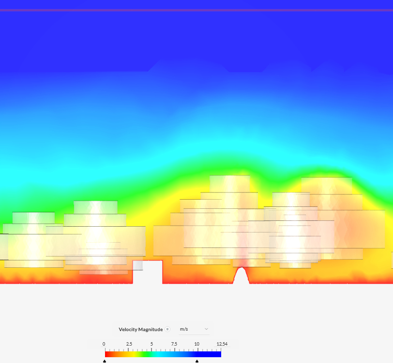
Task: Click the 12.54 maximum value label
Action: pos(222,344)
